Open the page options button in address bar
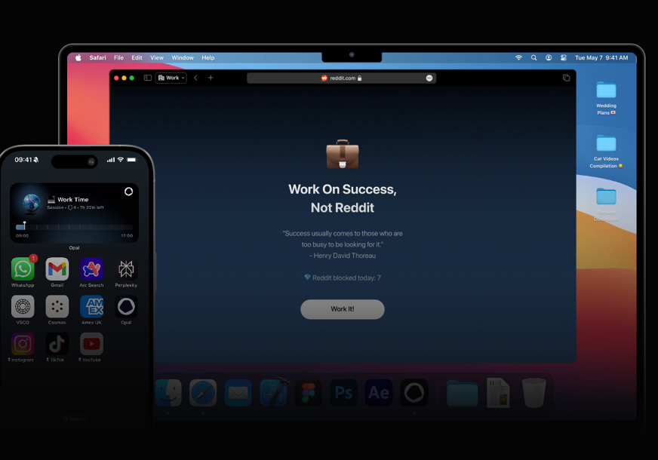Viewport: 658px width, 460px height. tap(429, 78)
